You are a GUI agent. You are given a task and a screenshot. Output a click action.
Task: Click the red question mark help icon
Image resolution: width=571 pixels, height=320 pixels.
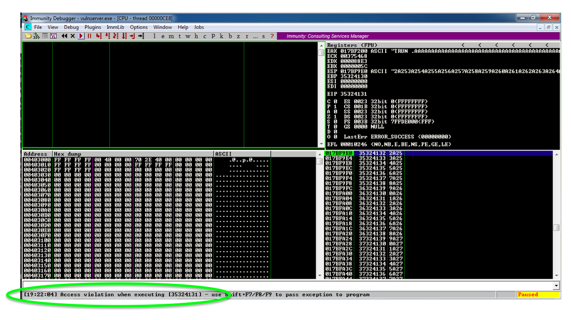tap(272, 36)
